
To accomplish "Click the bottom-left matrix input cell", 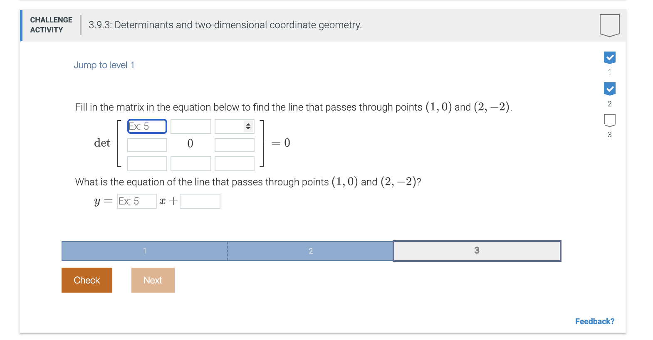I will (146, 163).
